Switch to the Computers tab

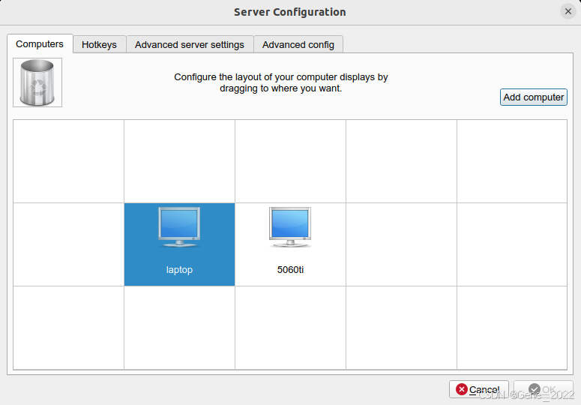tap(40, 44)
